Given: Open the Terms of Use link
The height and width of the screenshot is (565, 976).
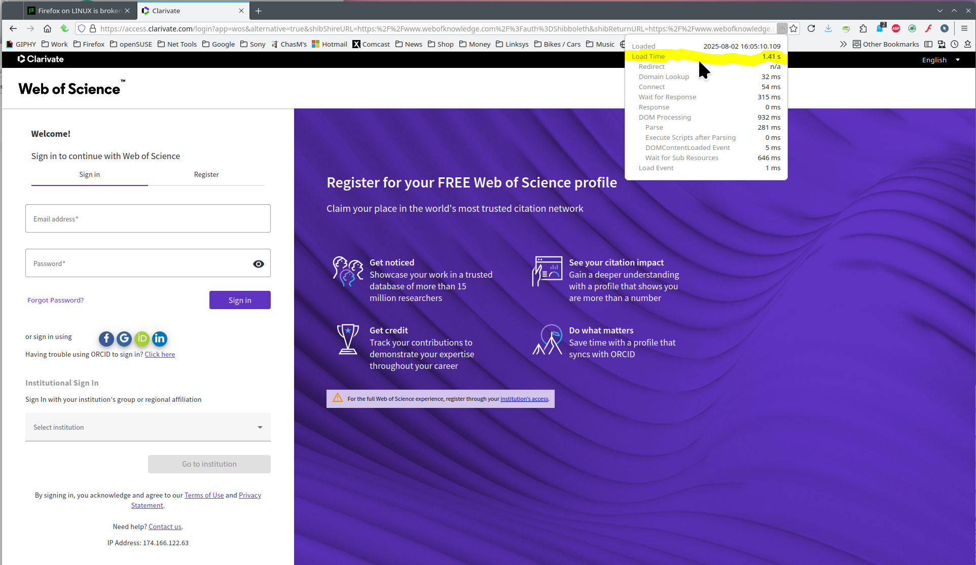Looking at the screenshot, I should [x=204, y=495].
